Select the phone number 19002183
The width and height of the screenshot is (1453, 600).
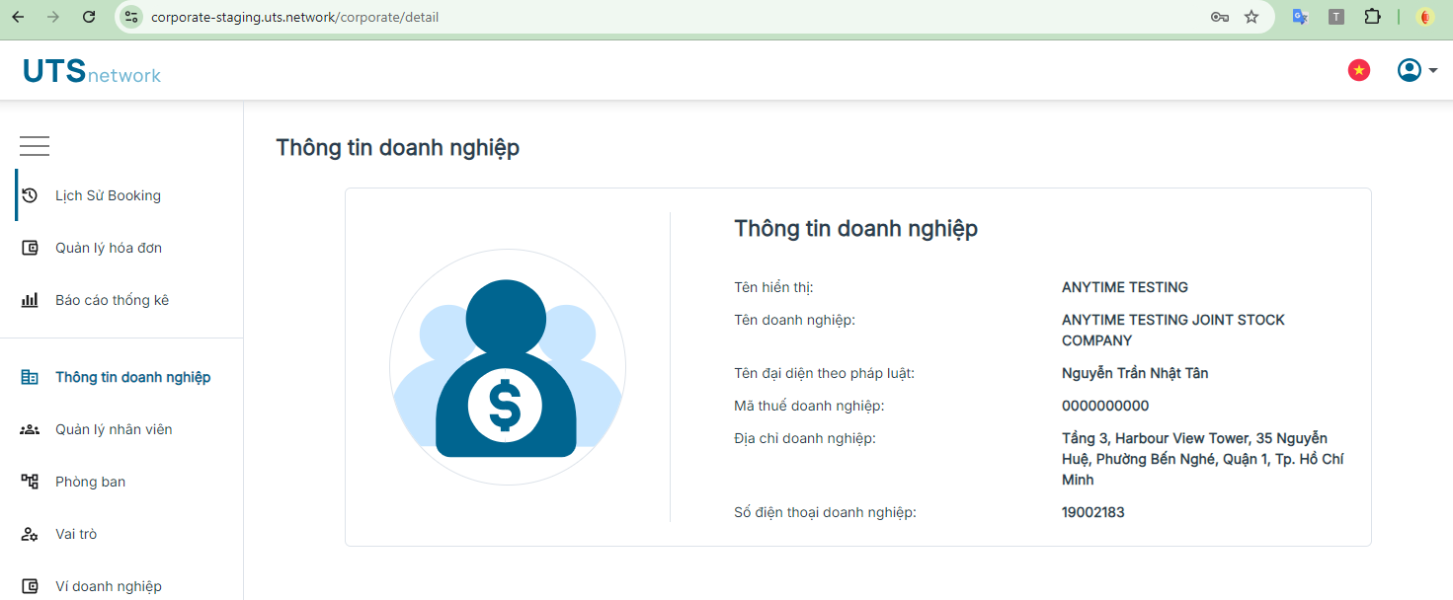click(1093, 512)
